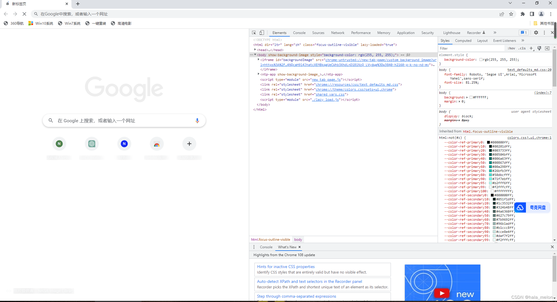
Task: Toggle the computed styles sidebar icon
Action: pos(547,48)
